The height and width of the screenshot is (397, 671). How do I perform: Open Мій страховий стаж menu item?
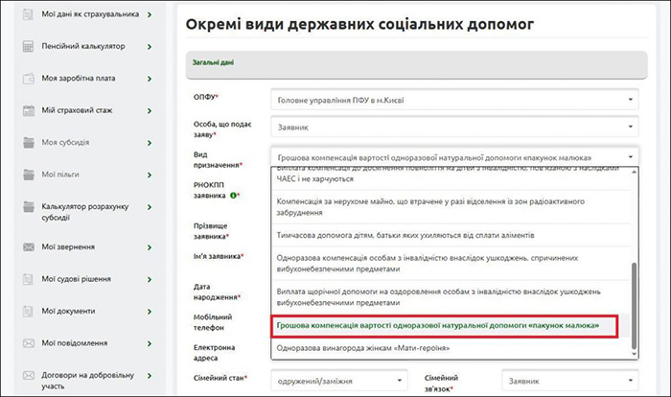coord(77,110)
